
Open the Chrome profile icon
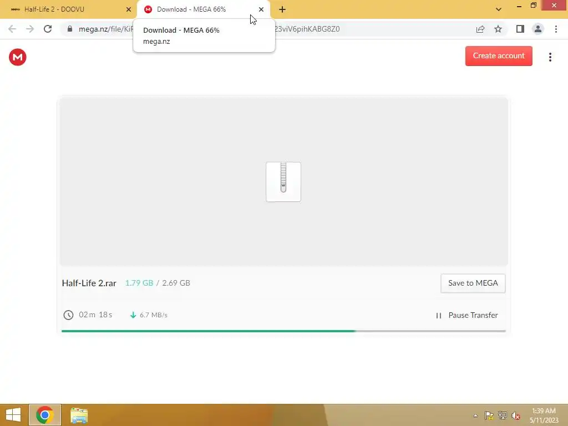pyautogui.click(x=538, y=29)
